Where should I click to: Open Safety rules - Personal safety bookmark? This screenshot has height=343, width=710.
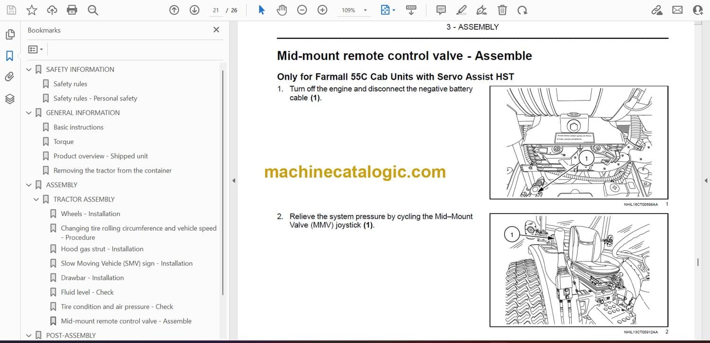tap(95, 98)
